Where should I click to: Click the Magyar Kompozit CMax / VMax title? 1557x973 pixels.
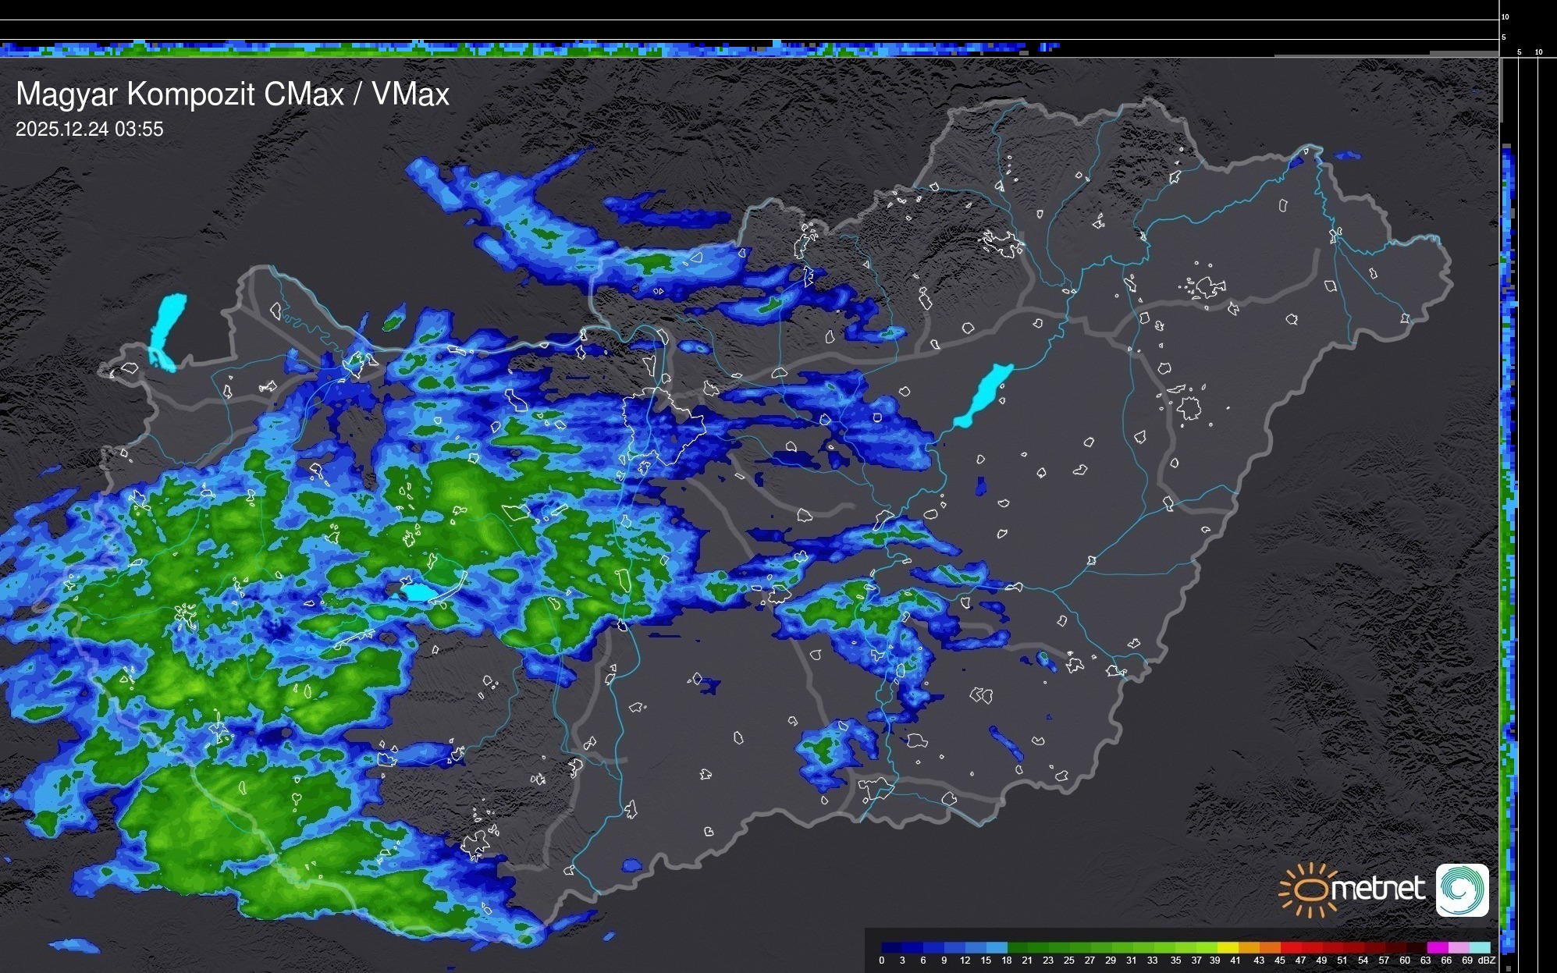pos(233,94)
